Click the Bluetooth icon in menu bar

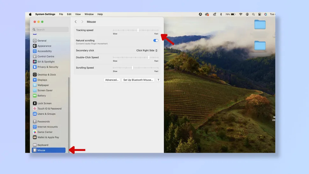pyautogui.click(x=221, y=14)
